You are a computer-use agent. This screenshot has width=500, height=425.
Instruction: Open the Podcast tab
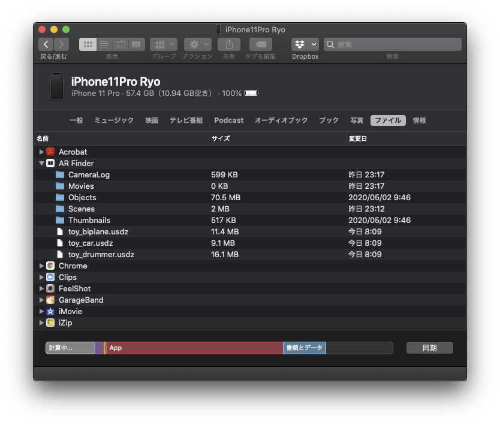click(228, 120)
